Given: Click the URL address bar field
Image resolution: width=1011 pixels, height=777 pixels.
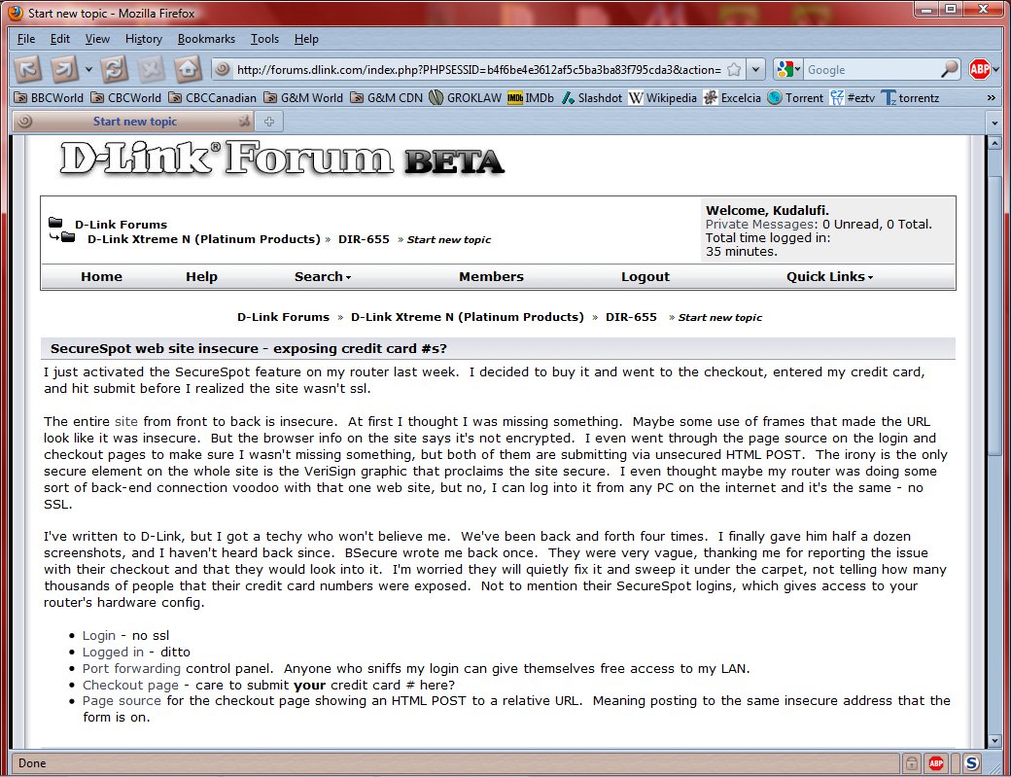Looking at the screenshot, I should (x=477, y=70).
